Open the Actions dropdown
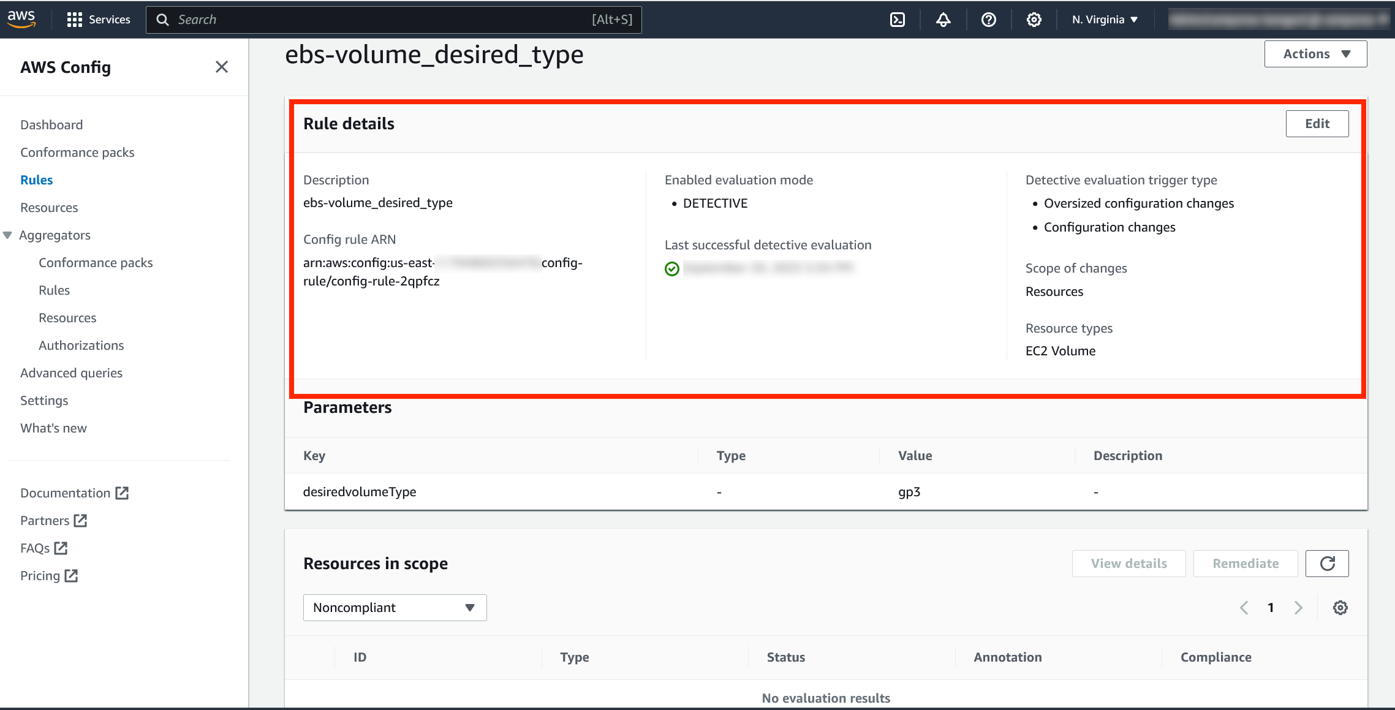This screenshot has width=1395, height=710. [1315, 53]
